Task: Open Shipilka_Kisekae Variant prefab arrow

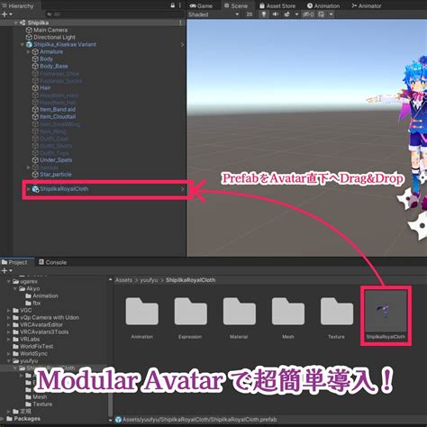Action: pos(182,44)
